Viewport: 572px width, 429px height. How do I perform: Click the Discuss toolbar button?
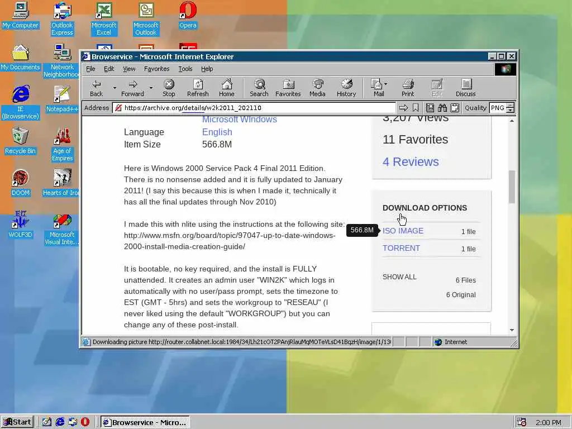tap(465, 88)
